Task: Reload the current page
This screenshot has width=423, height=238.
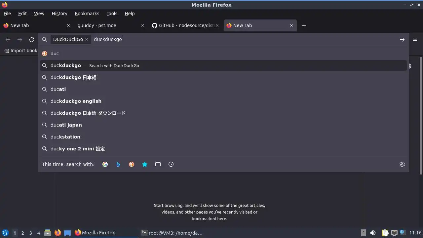Action: [x=32, y=39]
